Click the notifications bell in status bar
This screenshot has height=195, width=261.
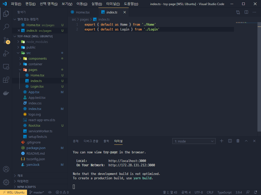tap(255, 192)
